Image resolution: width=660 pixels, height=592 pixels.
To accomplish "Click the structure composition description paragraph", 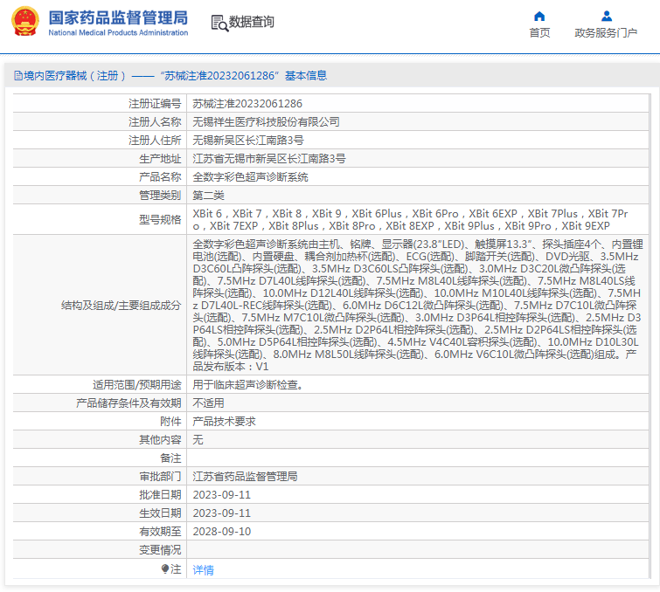I will [x=417, y=306].
